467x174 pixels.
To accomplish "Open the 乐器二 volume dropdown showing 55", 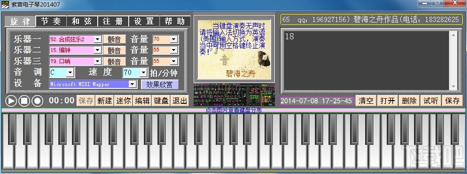I will 174,50.
